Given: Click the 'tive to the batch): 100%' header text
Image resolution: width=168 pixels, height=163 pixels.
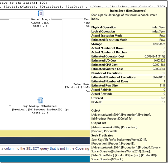Looking at the screenshot, I should tap(23, 3).
